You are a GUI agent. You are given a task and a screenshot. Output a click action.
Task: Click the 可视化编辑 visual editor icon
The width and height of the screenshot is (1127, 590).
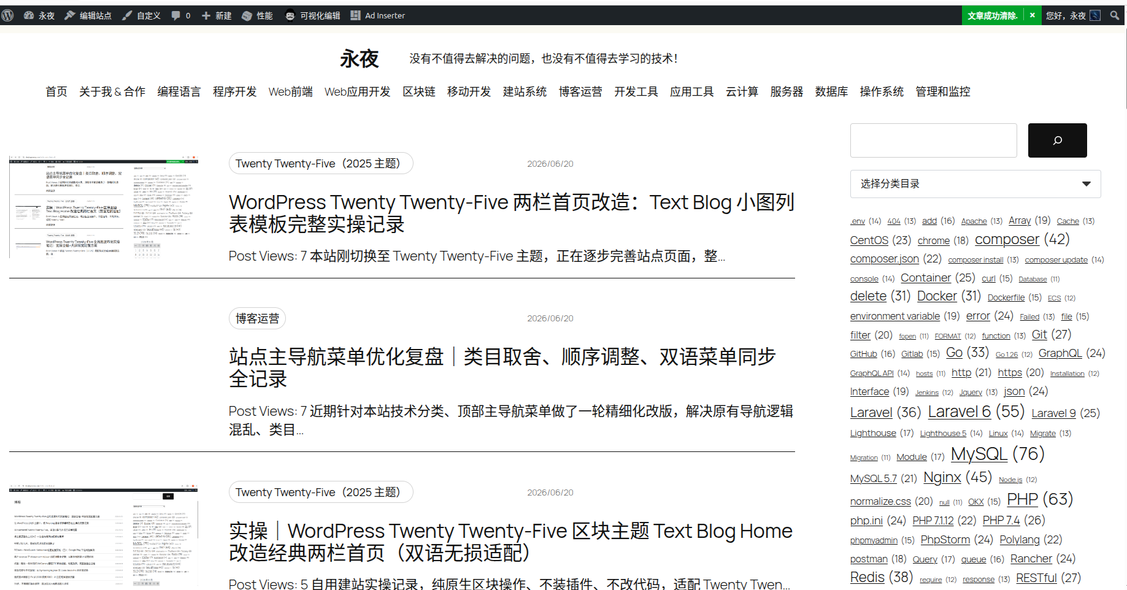tap(290, 15)
